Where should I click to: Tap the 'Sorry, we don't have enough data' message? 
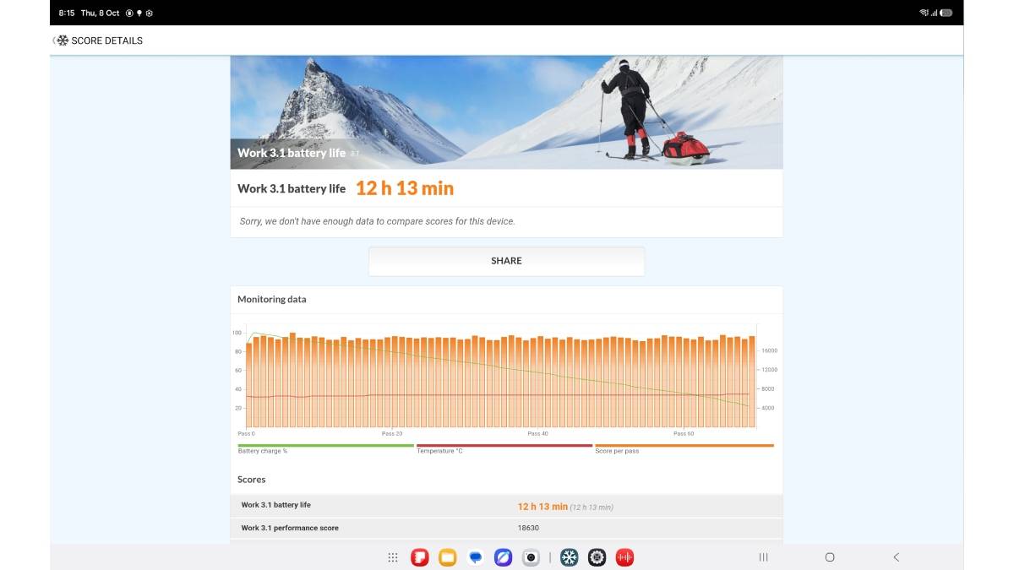(377, 221)
